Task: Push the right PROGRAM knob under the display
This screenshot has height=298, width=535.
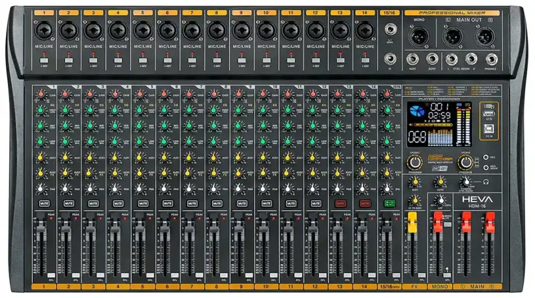Action: pyautogui.click(x=465, y=162)
